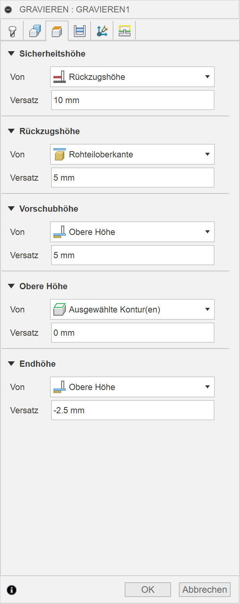
Task: Collapse the Rückzugshöhe section
Action: click(11, 131)
